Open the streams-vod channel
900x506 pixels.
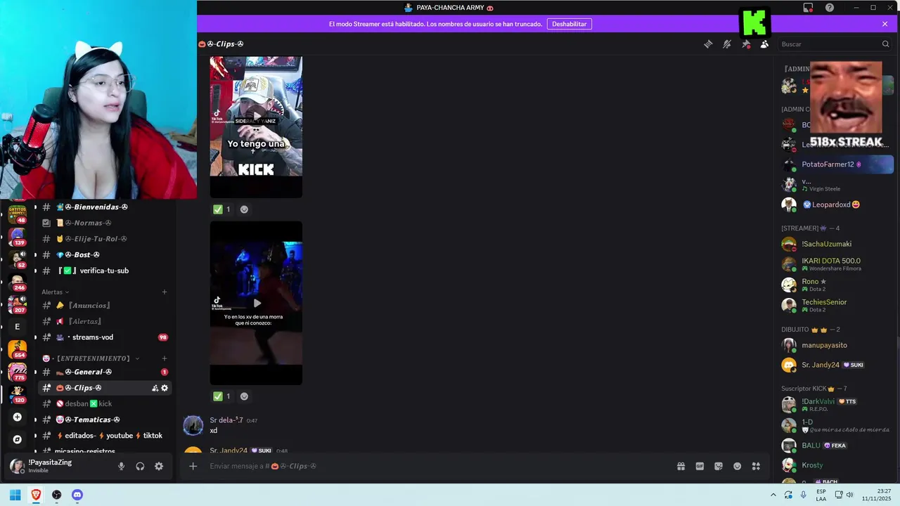coord(104,337)
